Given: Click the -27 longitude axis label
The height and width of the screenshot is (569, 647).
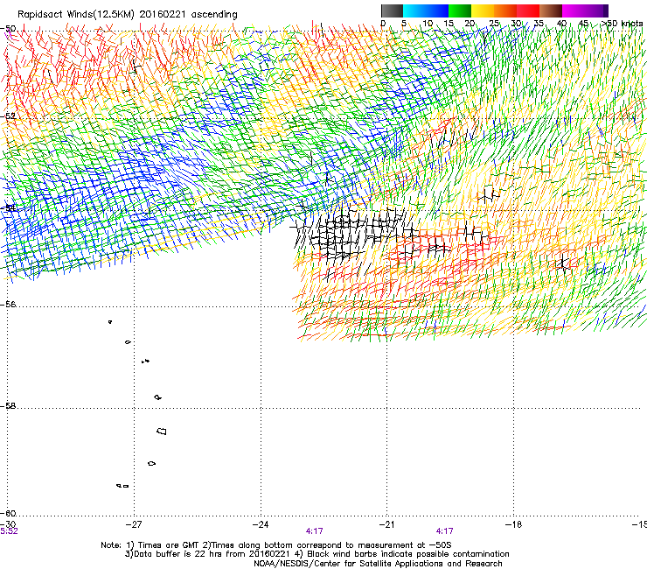Looking at the screenshot, I should (x=134, y=524).
